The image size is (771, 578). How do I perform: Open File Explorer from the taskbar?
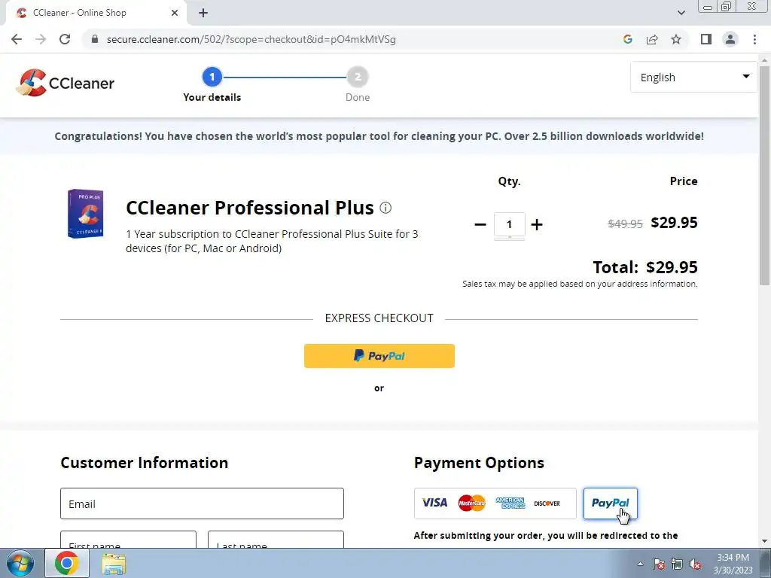pos(114,564)
